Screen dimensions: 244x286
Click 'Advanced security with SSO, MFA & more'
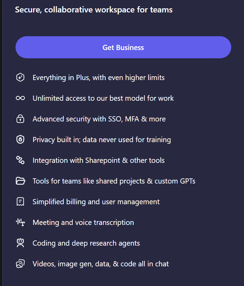click(x=99, y=119)
